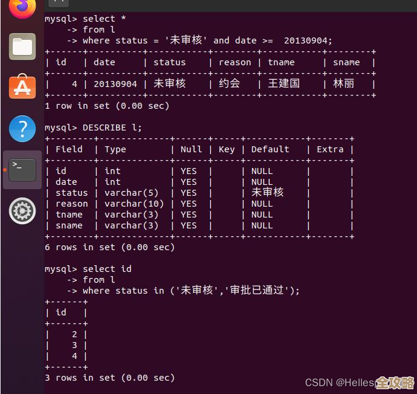Click the 'Type' column header
This screenshot has height=394, width=417.
[x=115, y=150]
